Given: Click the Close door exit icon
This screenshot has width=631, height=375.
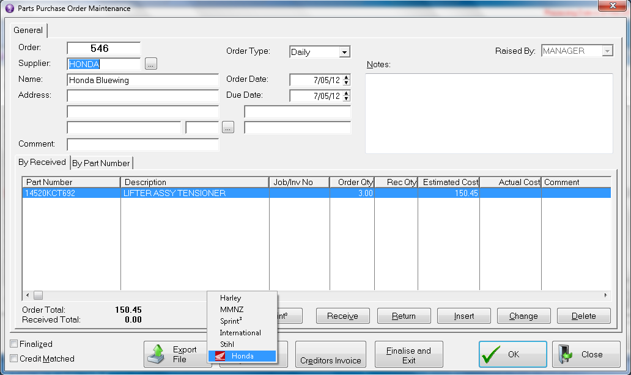Looking at the screenshot, I should (x=565, y=354).
